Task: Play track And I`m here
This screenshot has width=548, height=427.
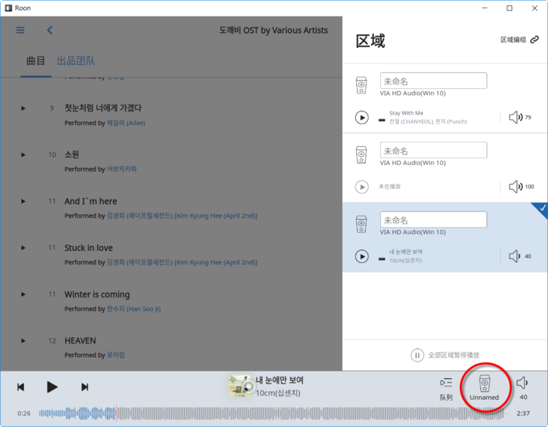Action: coord(23,201)
